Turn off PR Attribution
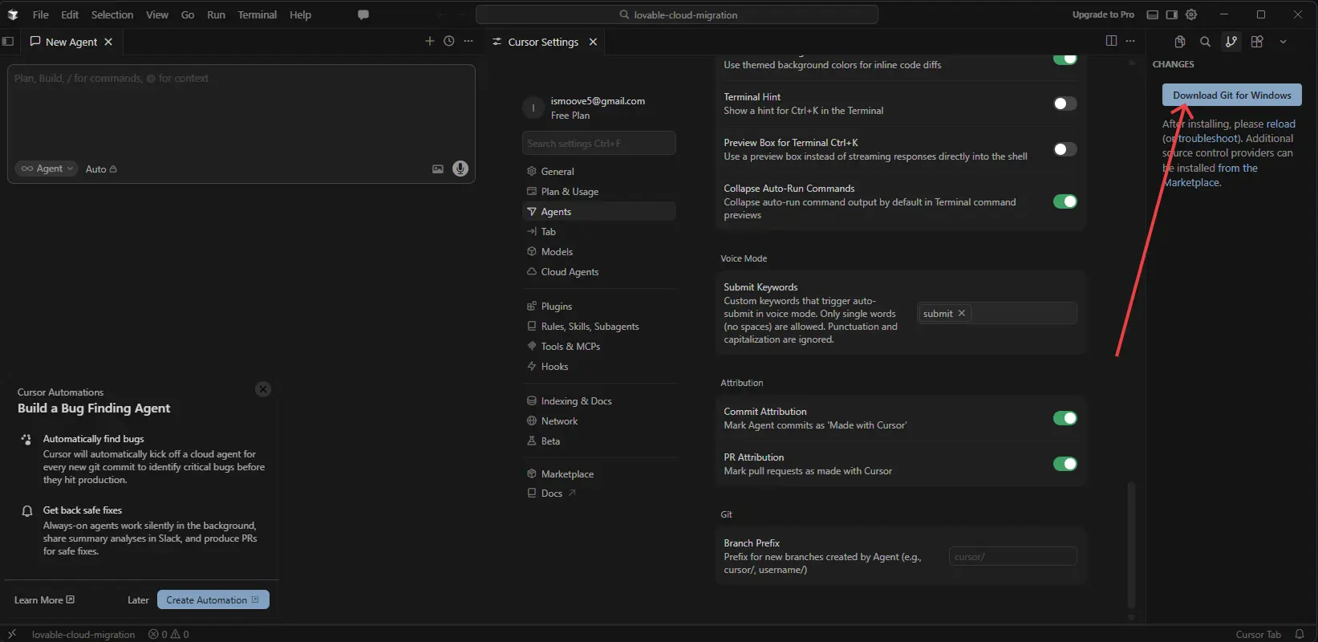1318x642 pixels. pyautogui.click(x=1065, y=464)
